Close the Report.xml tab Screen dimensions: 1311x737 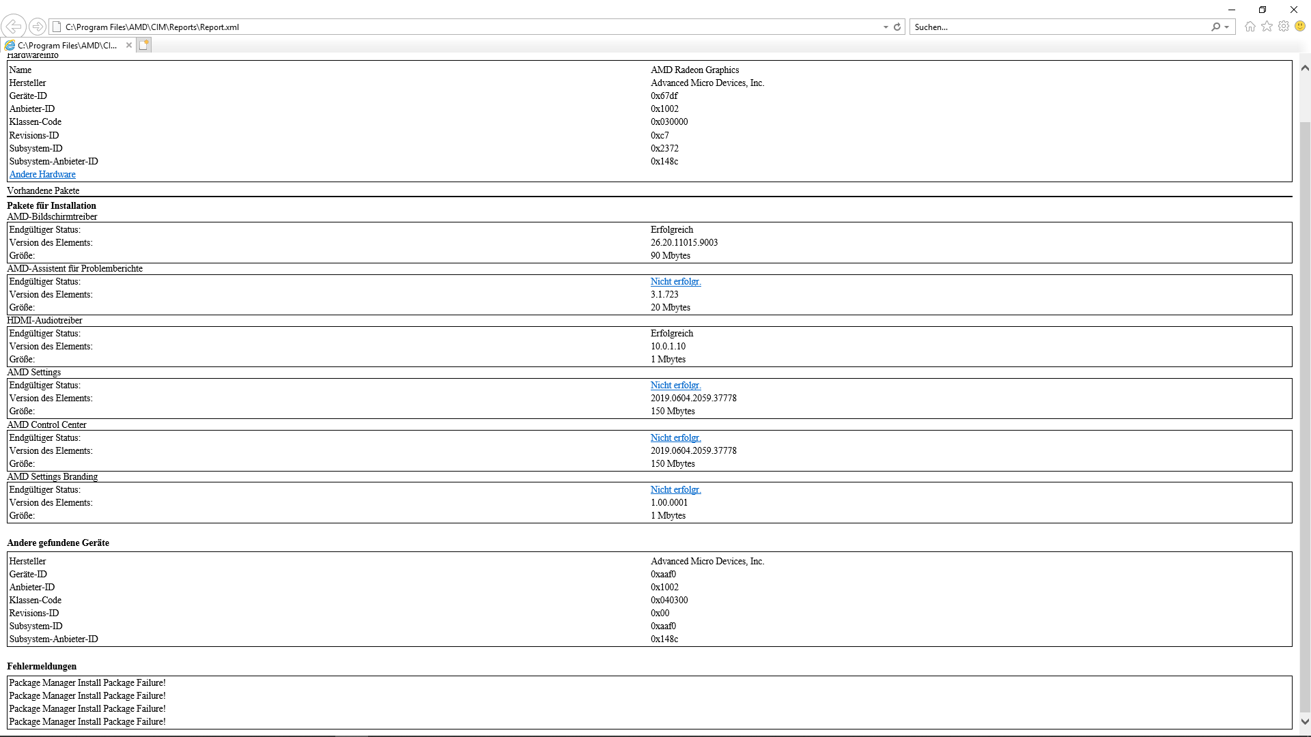129,45
